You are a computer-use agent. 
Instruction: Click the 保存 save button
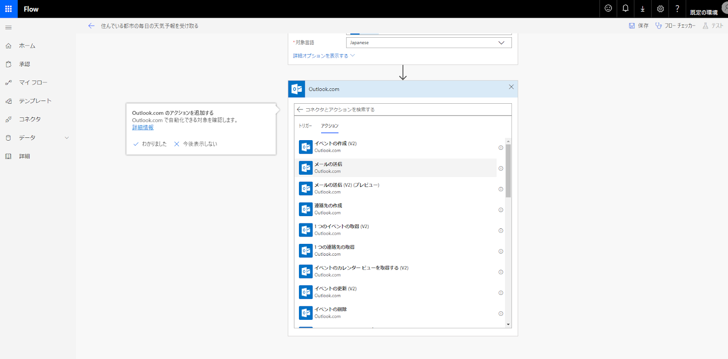(639, 26)
